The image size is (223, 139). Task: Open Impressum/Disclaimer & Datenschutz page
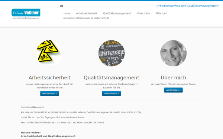(86, 18)
